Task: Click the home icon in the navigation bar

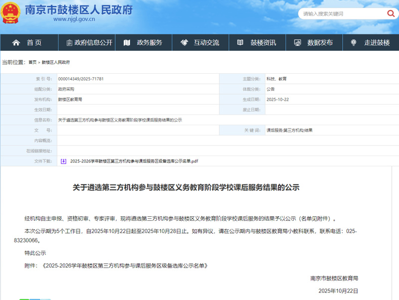Action: coord(16,42)
